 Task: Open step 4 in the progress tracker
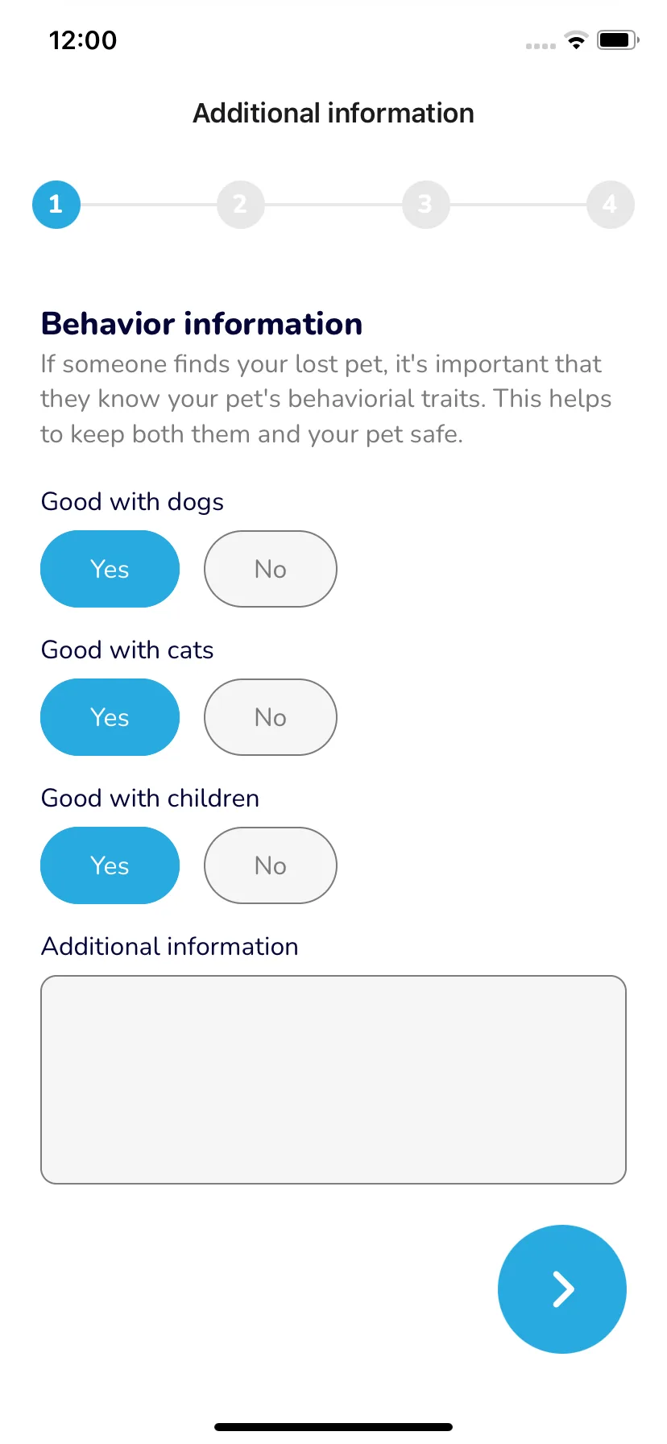point(611,205)
